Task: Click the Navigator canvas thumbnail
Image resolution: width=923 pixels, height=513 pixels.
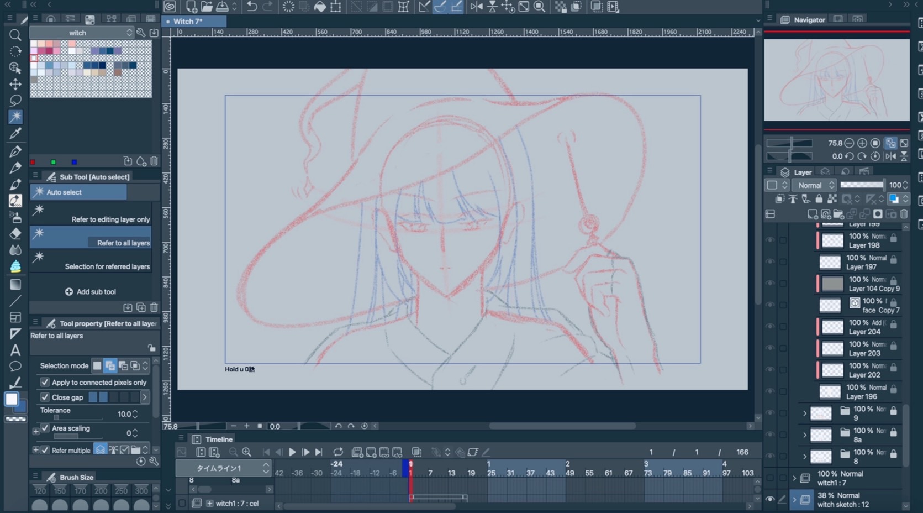Action: click(x=837, y=80)
